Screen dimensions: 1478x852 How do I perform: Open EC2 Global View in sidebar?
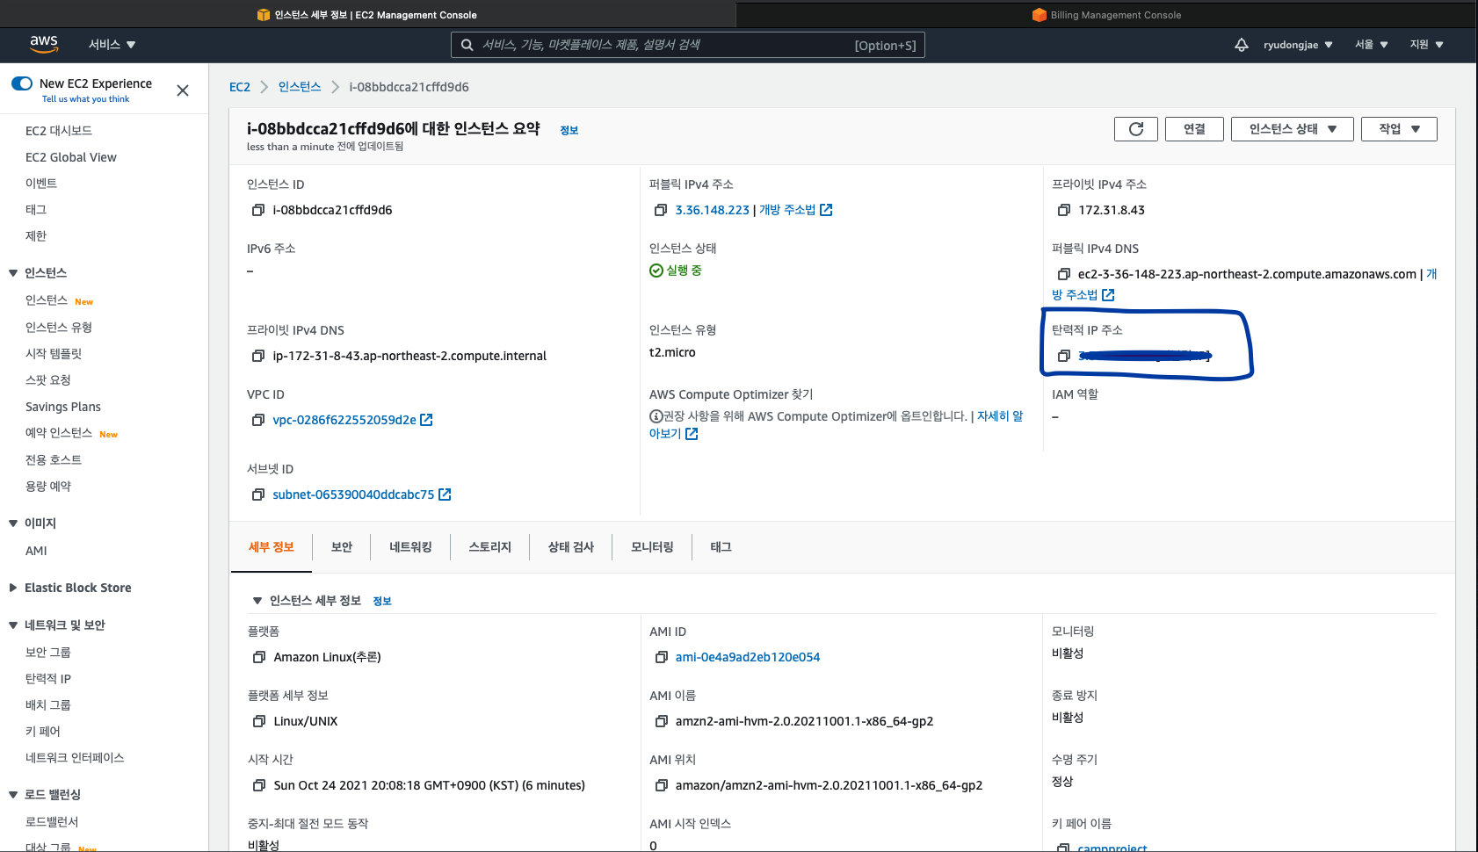pyautogui.click(x=71, y=157)
